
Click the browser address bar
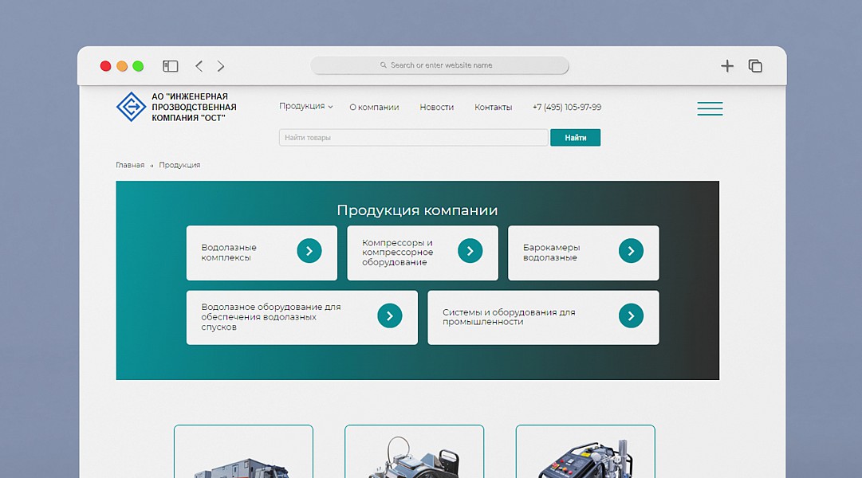click(x=440, y=65)
